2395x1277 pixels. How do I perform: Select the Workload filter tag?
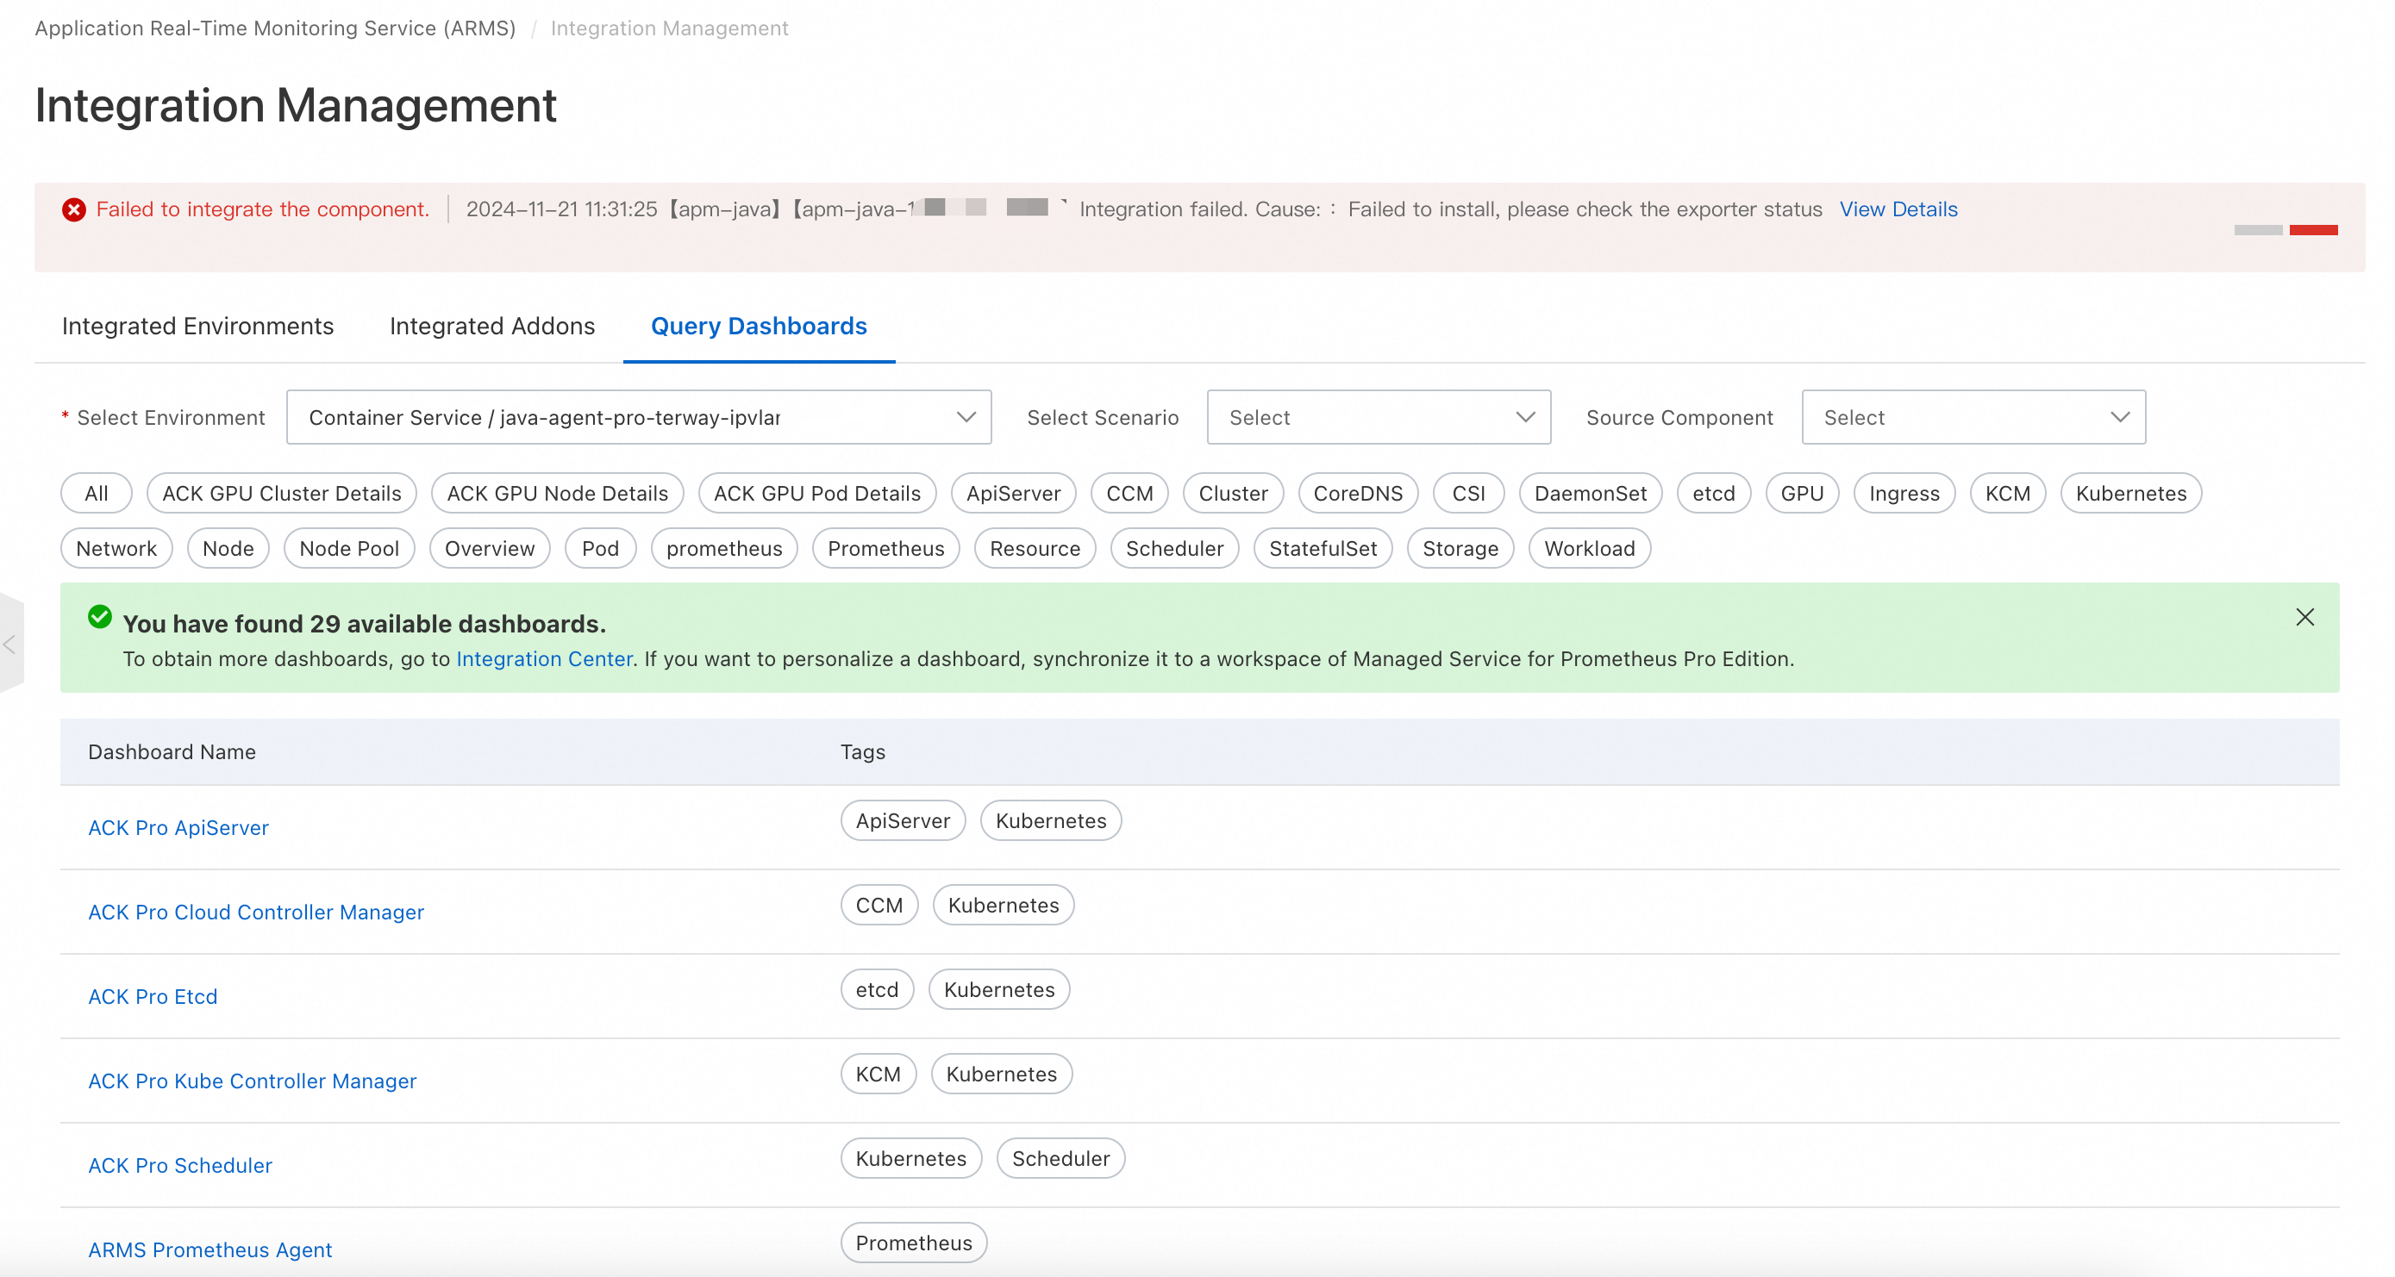(x=1588, y=548)
